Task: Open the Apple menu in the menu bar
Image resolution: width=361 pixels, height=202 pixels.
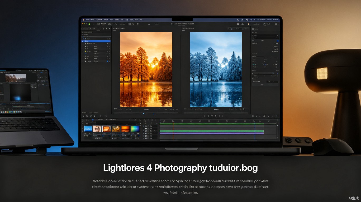Action: pos(84,20)
